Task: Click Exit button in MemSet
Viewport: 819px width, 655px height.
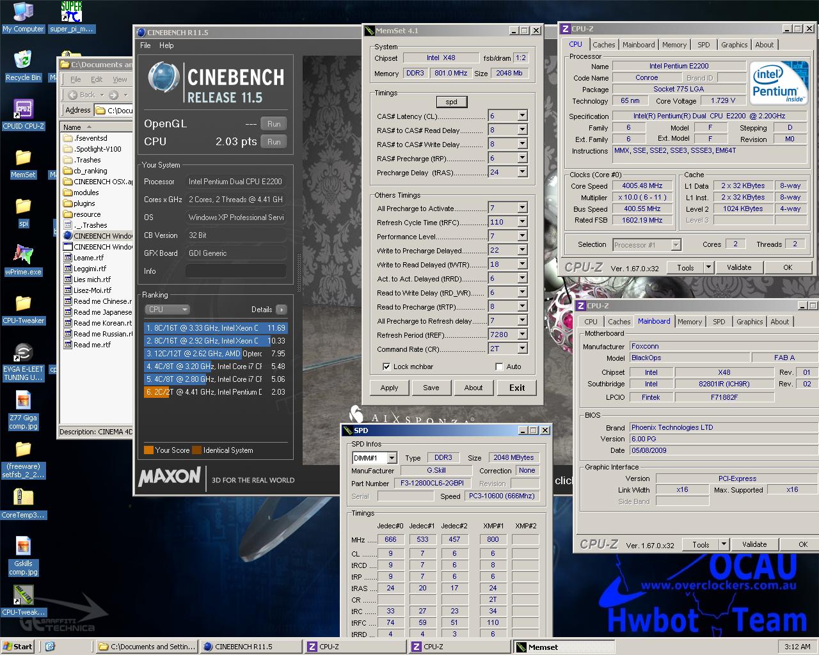Action: 517,388
